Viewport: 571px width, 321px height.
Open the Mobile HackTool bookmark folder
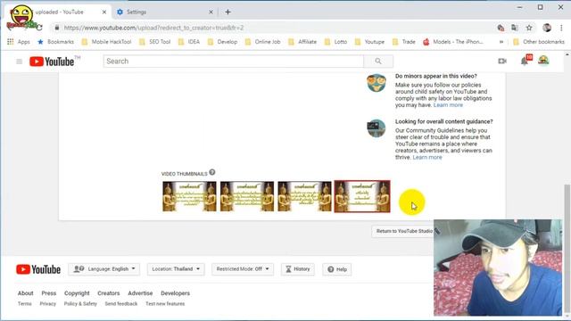(106, 42)
